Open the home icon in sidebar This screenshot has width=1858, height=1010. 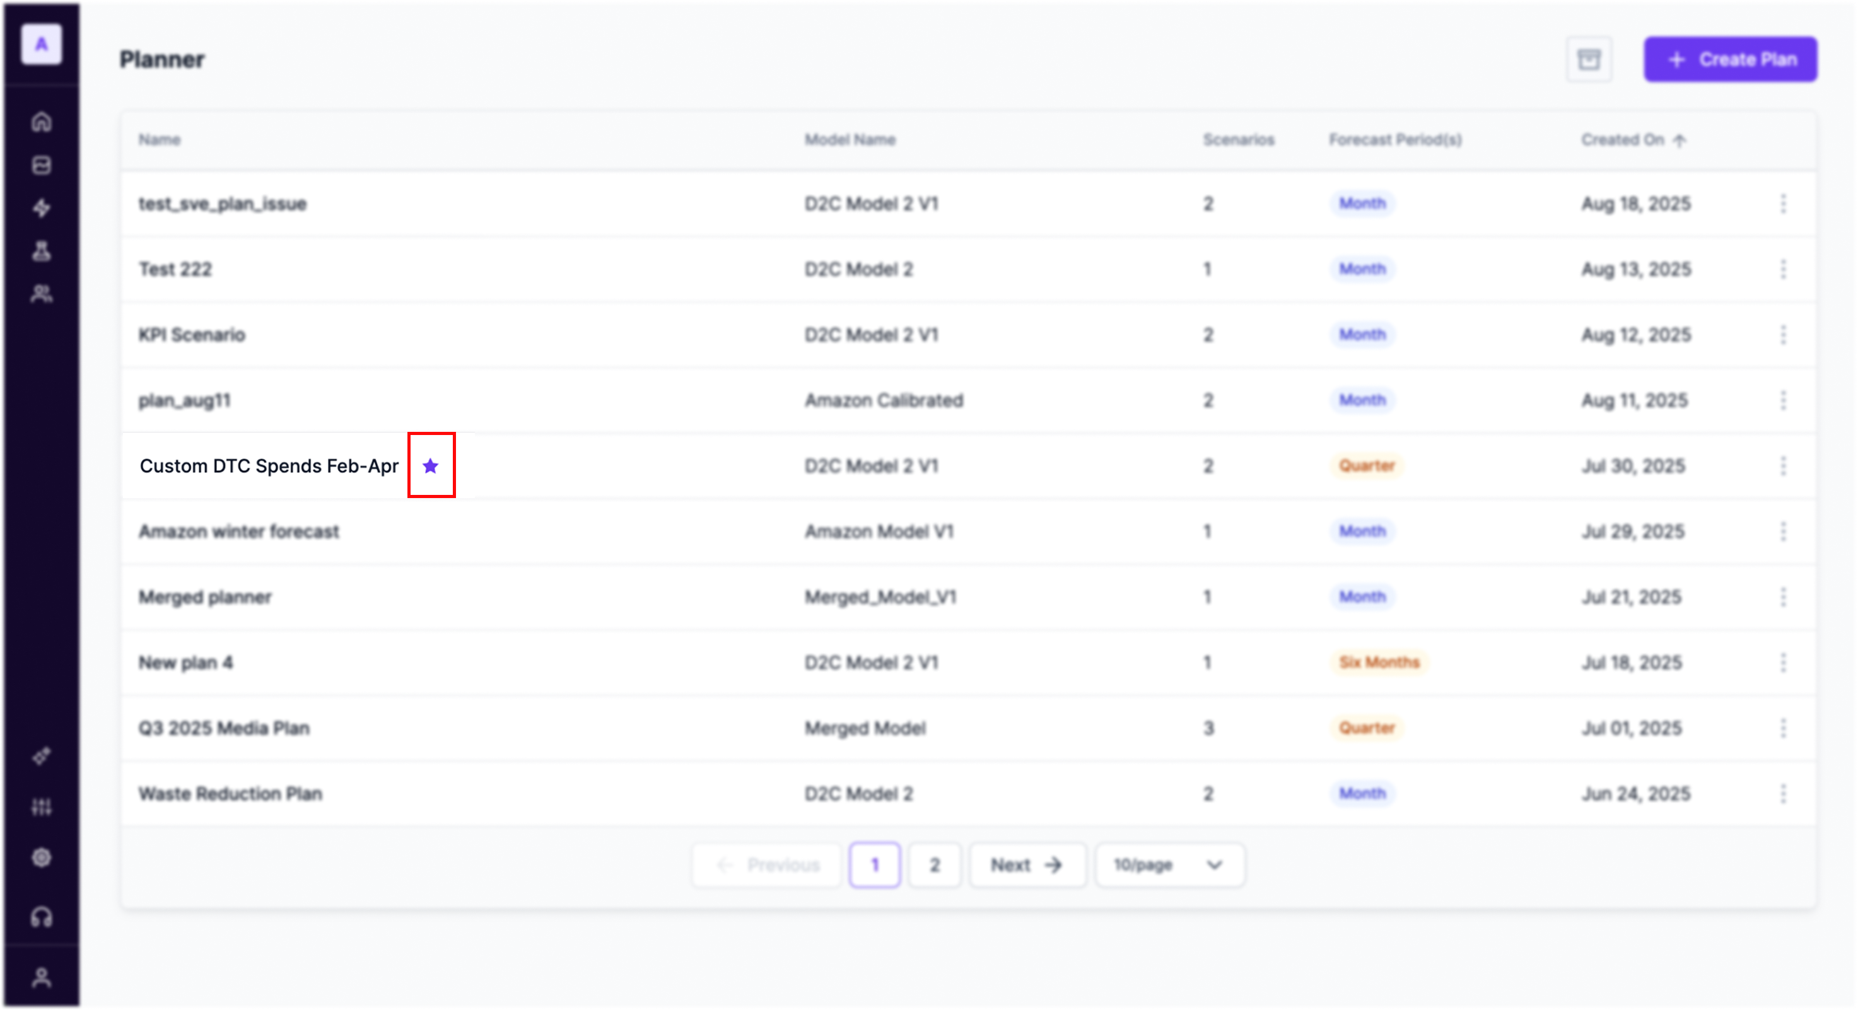[x=42, y=122]
